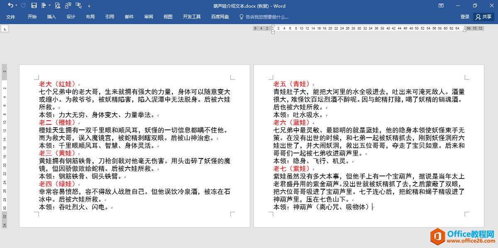498x248 pixels.
Task: Click the 告诉我您想要做什么 search box
Action: [x=267, y=17]
